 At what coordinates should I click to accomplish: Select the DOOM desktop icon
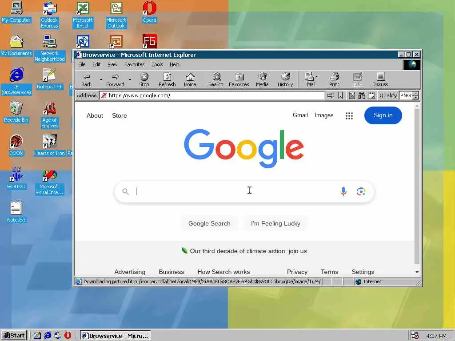coord(16,145)
